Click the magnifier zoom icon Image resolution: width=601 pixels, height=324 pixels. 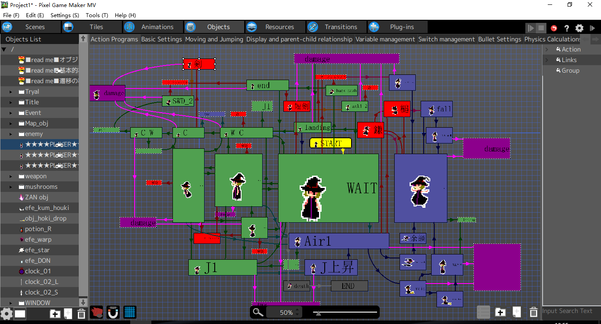tap(258, 312)
